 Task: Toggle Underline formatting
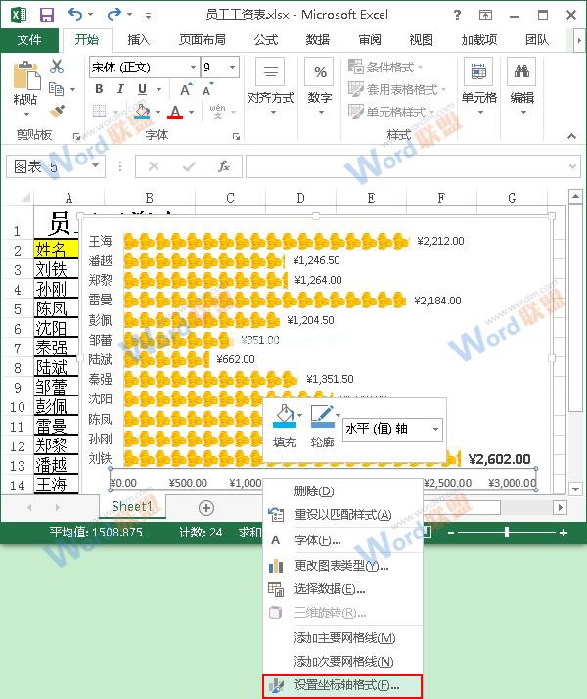pos(142,90)
